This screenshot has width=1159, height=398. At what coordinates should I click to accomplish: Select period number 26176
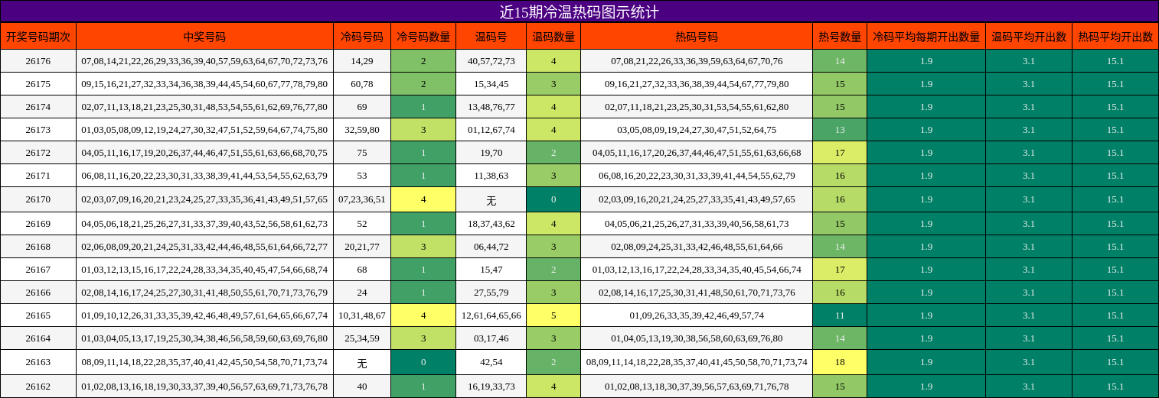point(38,61)
